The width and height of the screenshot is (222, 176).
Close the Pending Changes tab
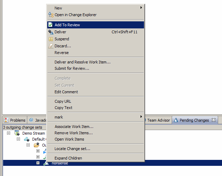coord(214,120)
